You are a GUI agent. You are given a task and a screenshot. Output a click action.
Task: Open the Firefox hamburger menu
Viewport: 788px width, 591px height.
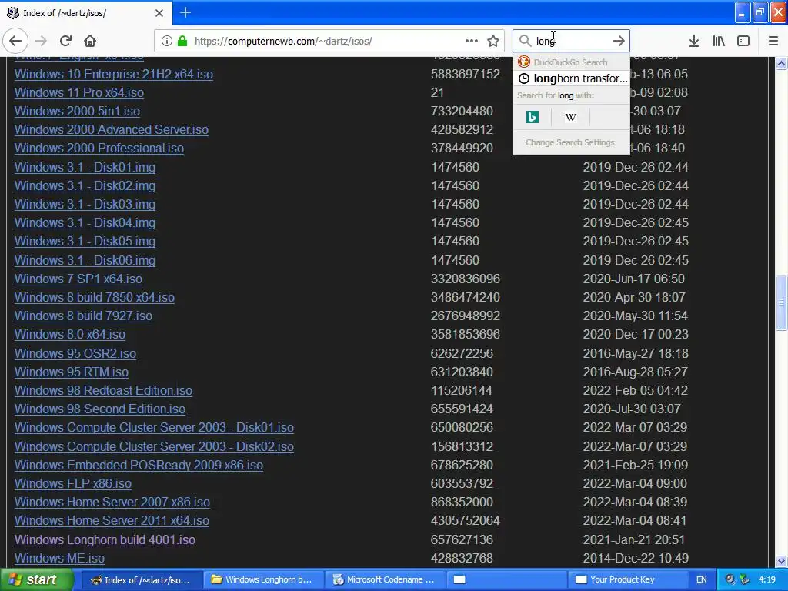tap(773, 41)
